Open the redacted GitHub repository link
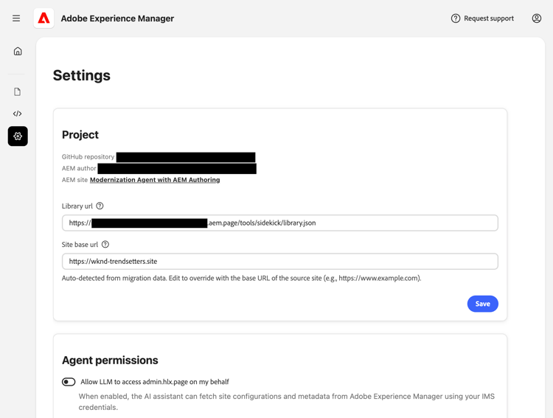This screenshot has width=553, height=418. [x=186, y=157]
